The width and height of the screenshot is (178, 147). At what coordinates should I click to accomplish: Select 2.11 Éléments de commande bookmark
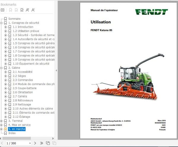point(34,113)
